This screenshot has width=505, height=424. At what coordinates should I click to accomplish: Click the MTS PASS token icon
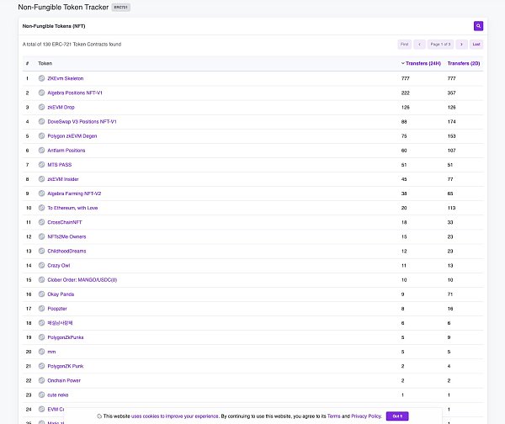[x=41, y=165]
